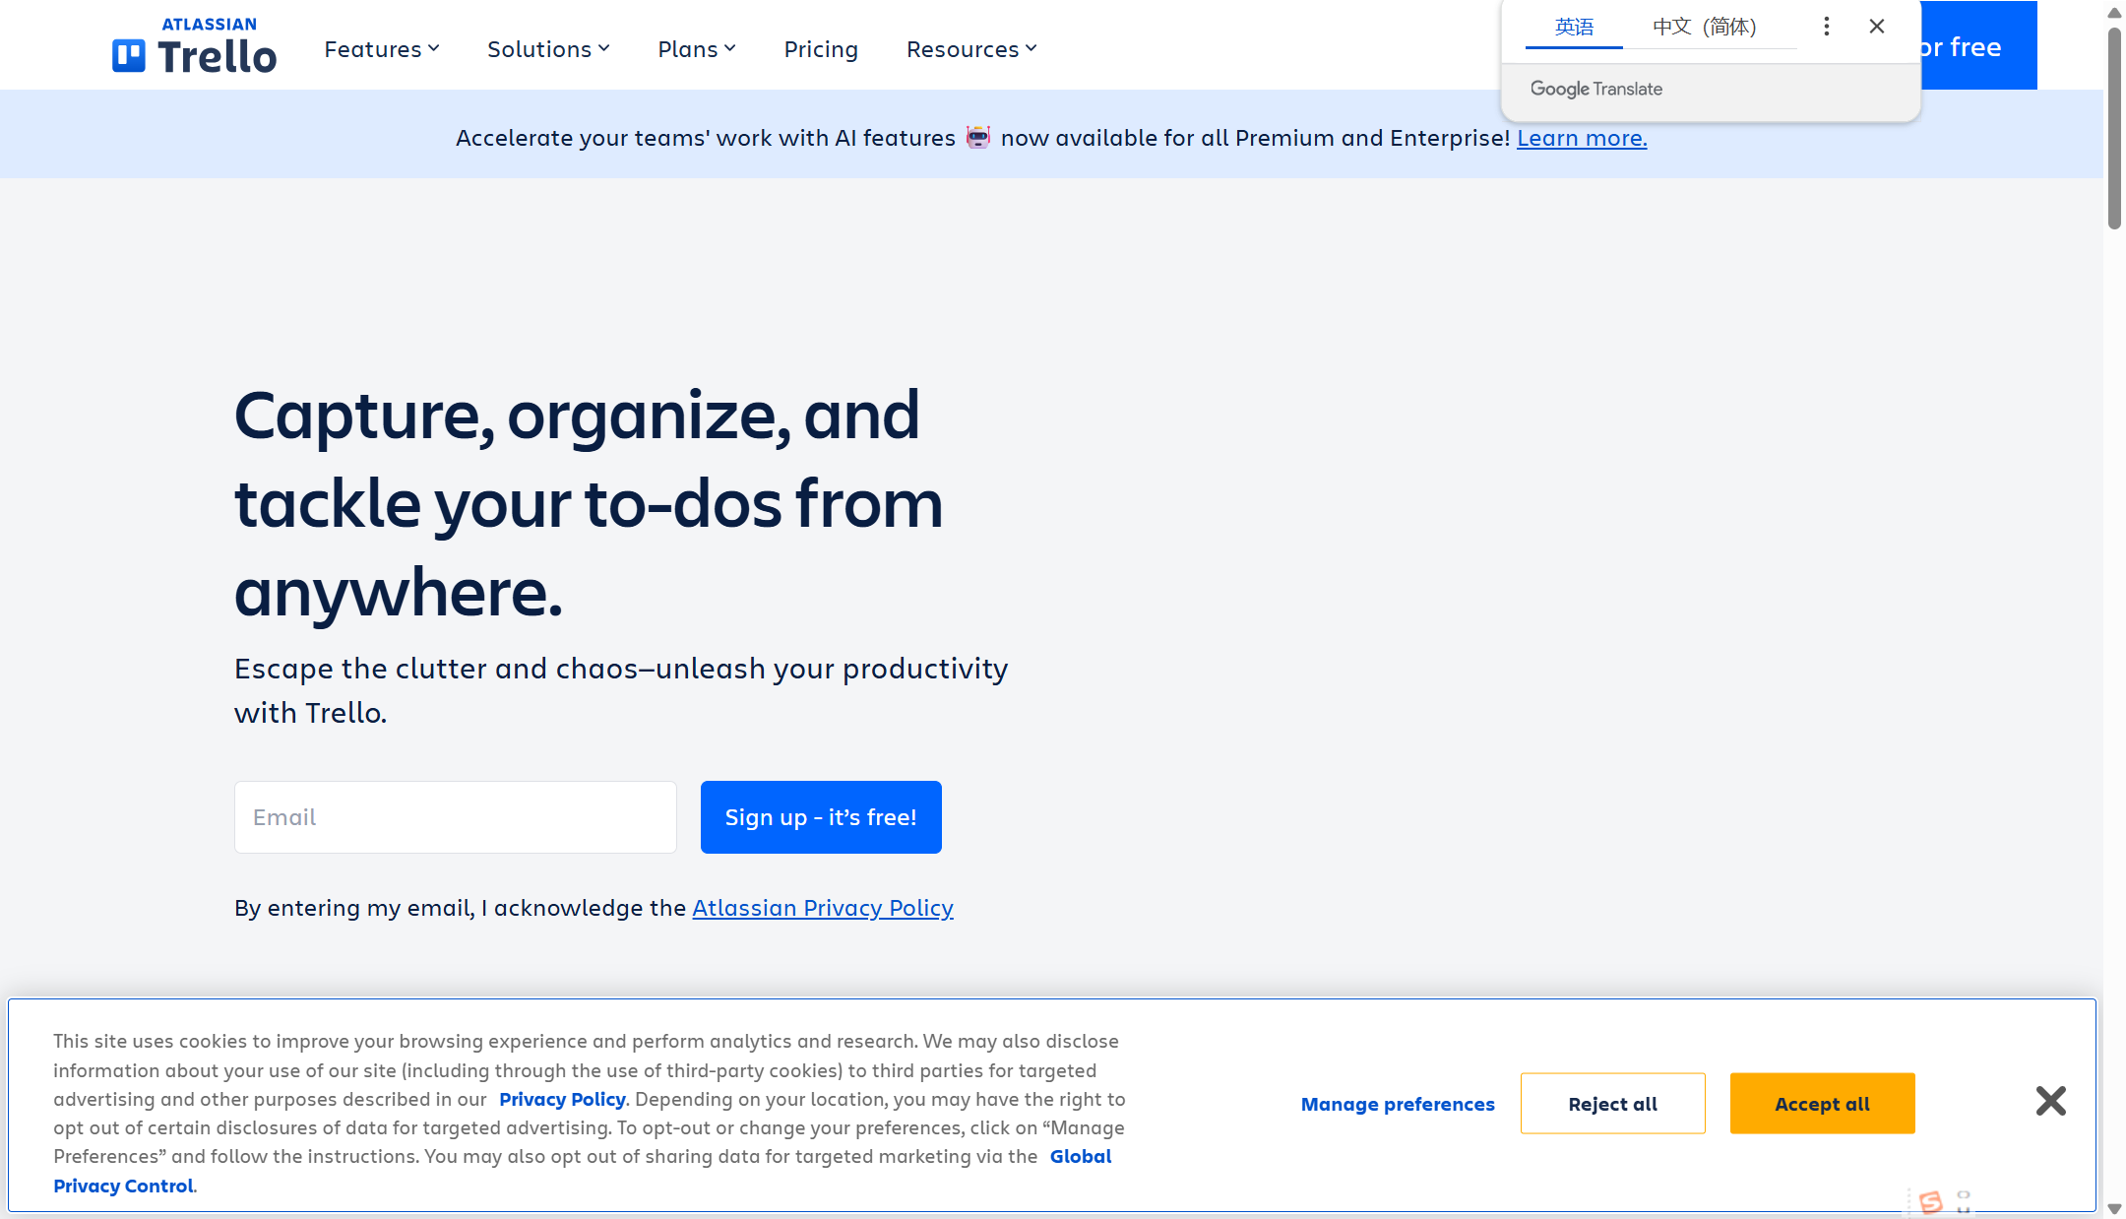Dismiss the cookie banner with X icon
This screenshot has height=1219, width=2126.
tap(2050, 1101)
